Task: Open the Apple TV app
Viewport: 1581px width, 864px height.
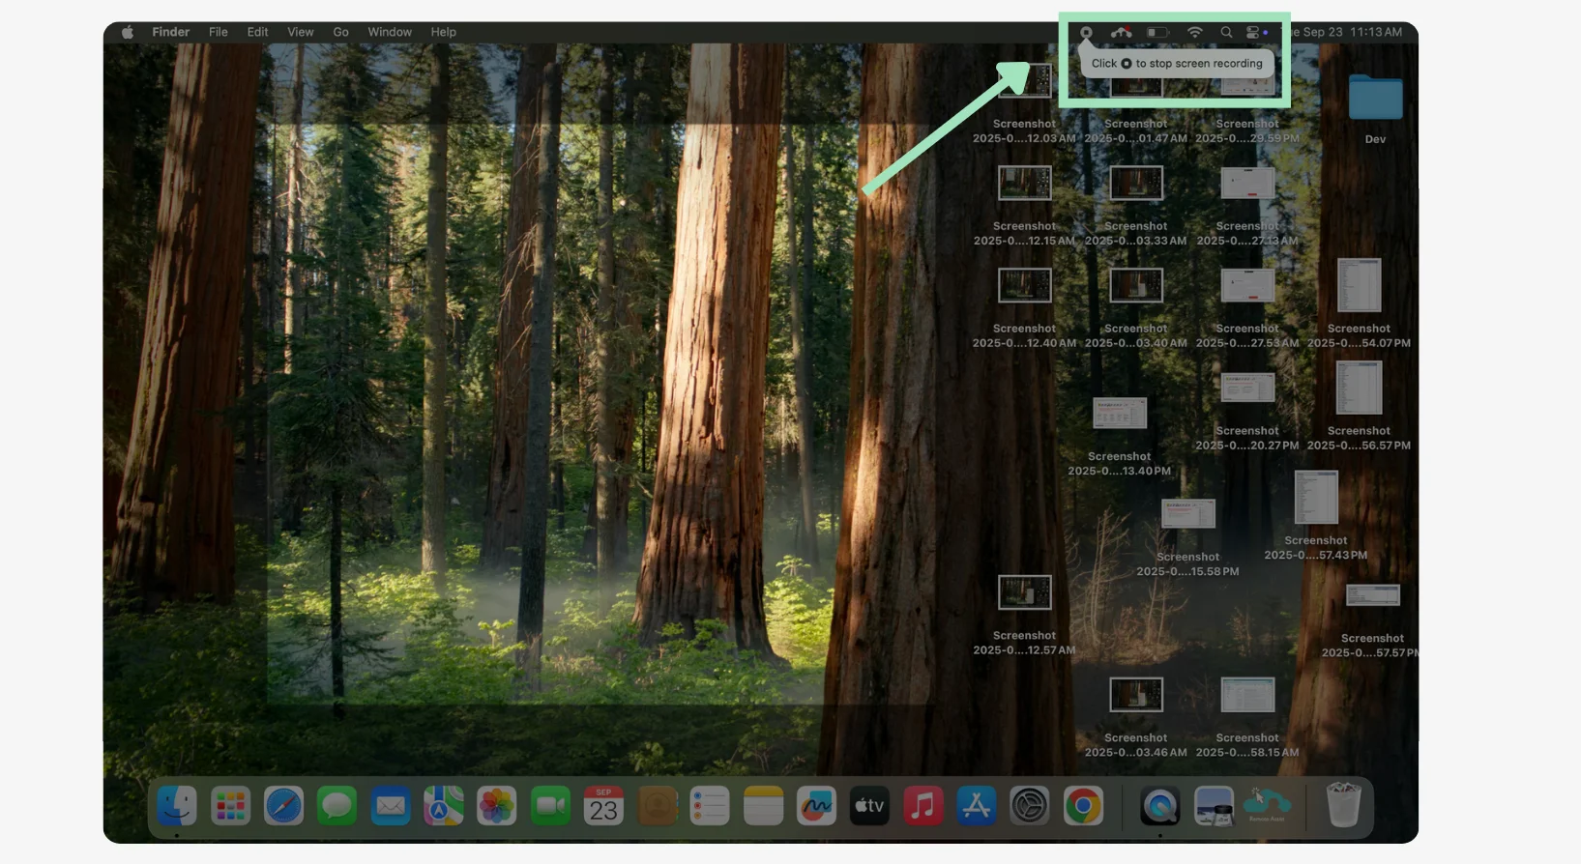Action: coord(869,805)
